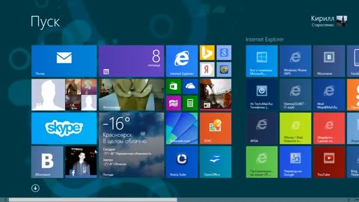Open the yellow-green iPhone / iPad tile
The image size is (359, 202).
click(296, 128)
